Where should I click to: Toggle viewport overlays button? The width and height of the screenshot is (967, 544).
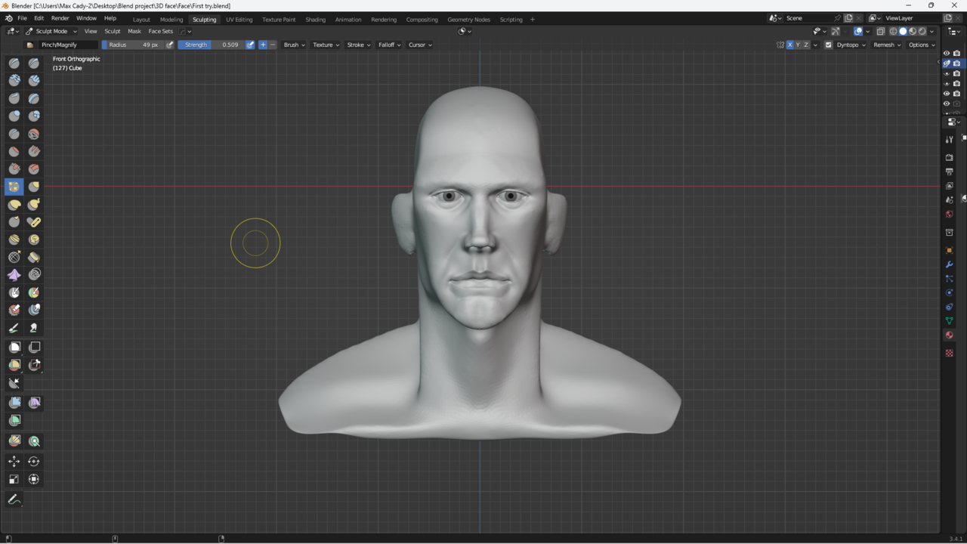[x=858, y=31]
